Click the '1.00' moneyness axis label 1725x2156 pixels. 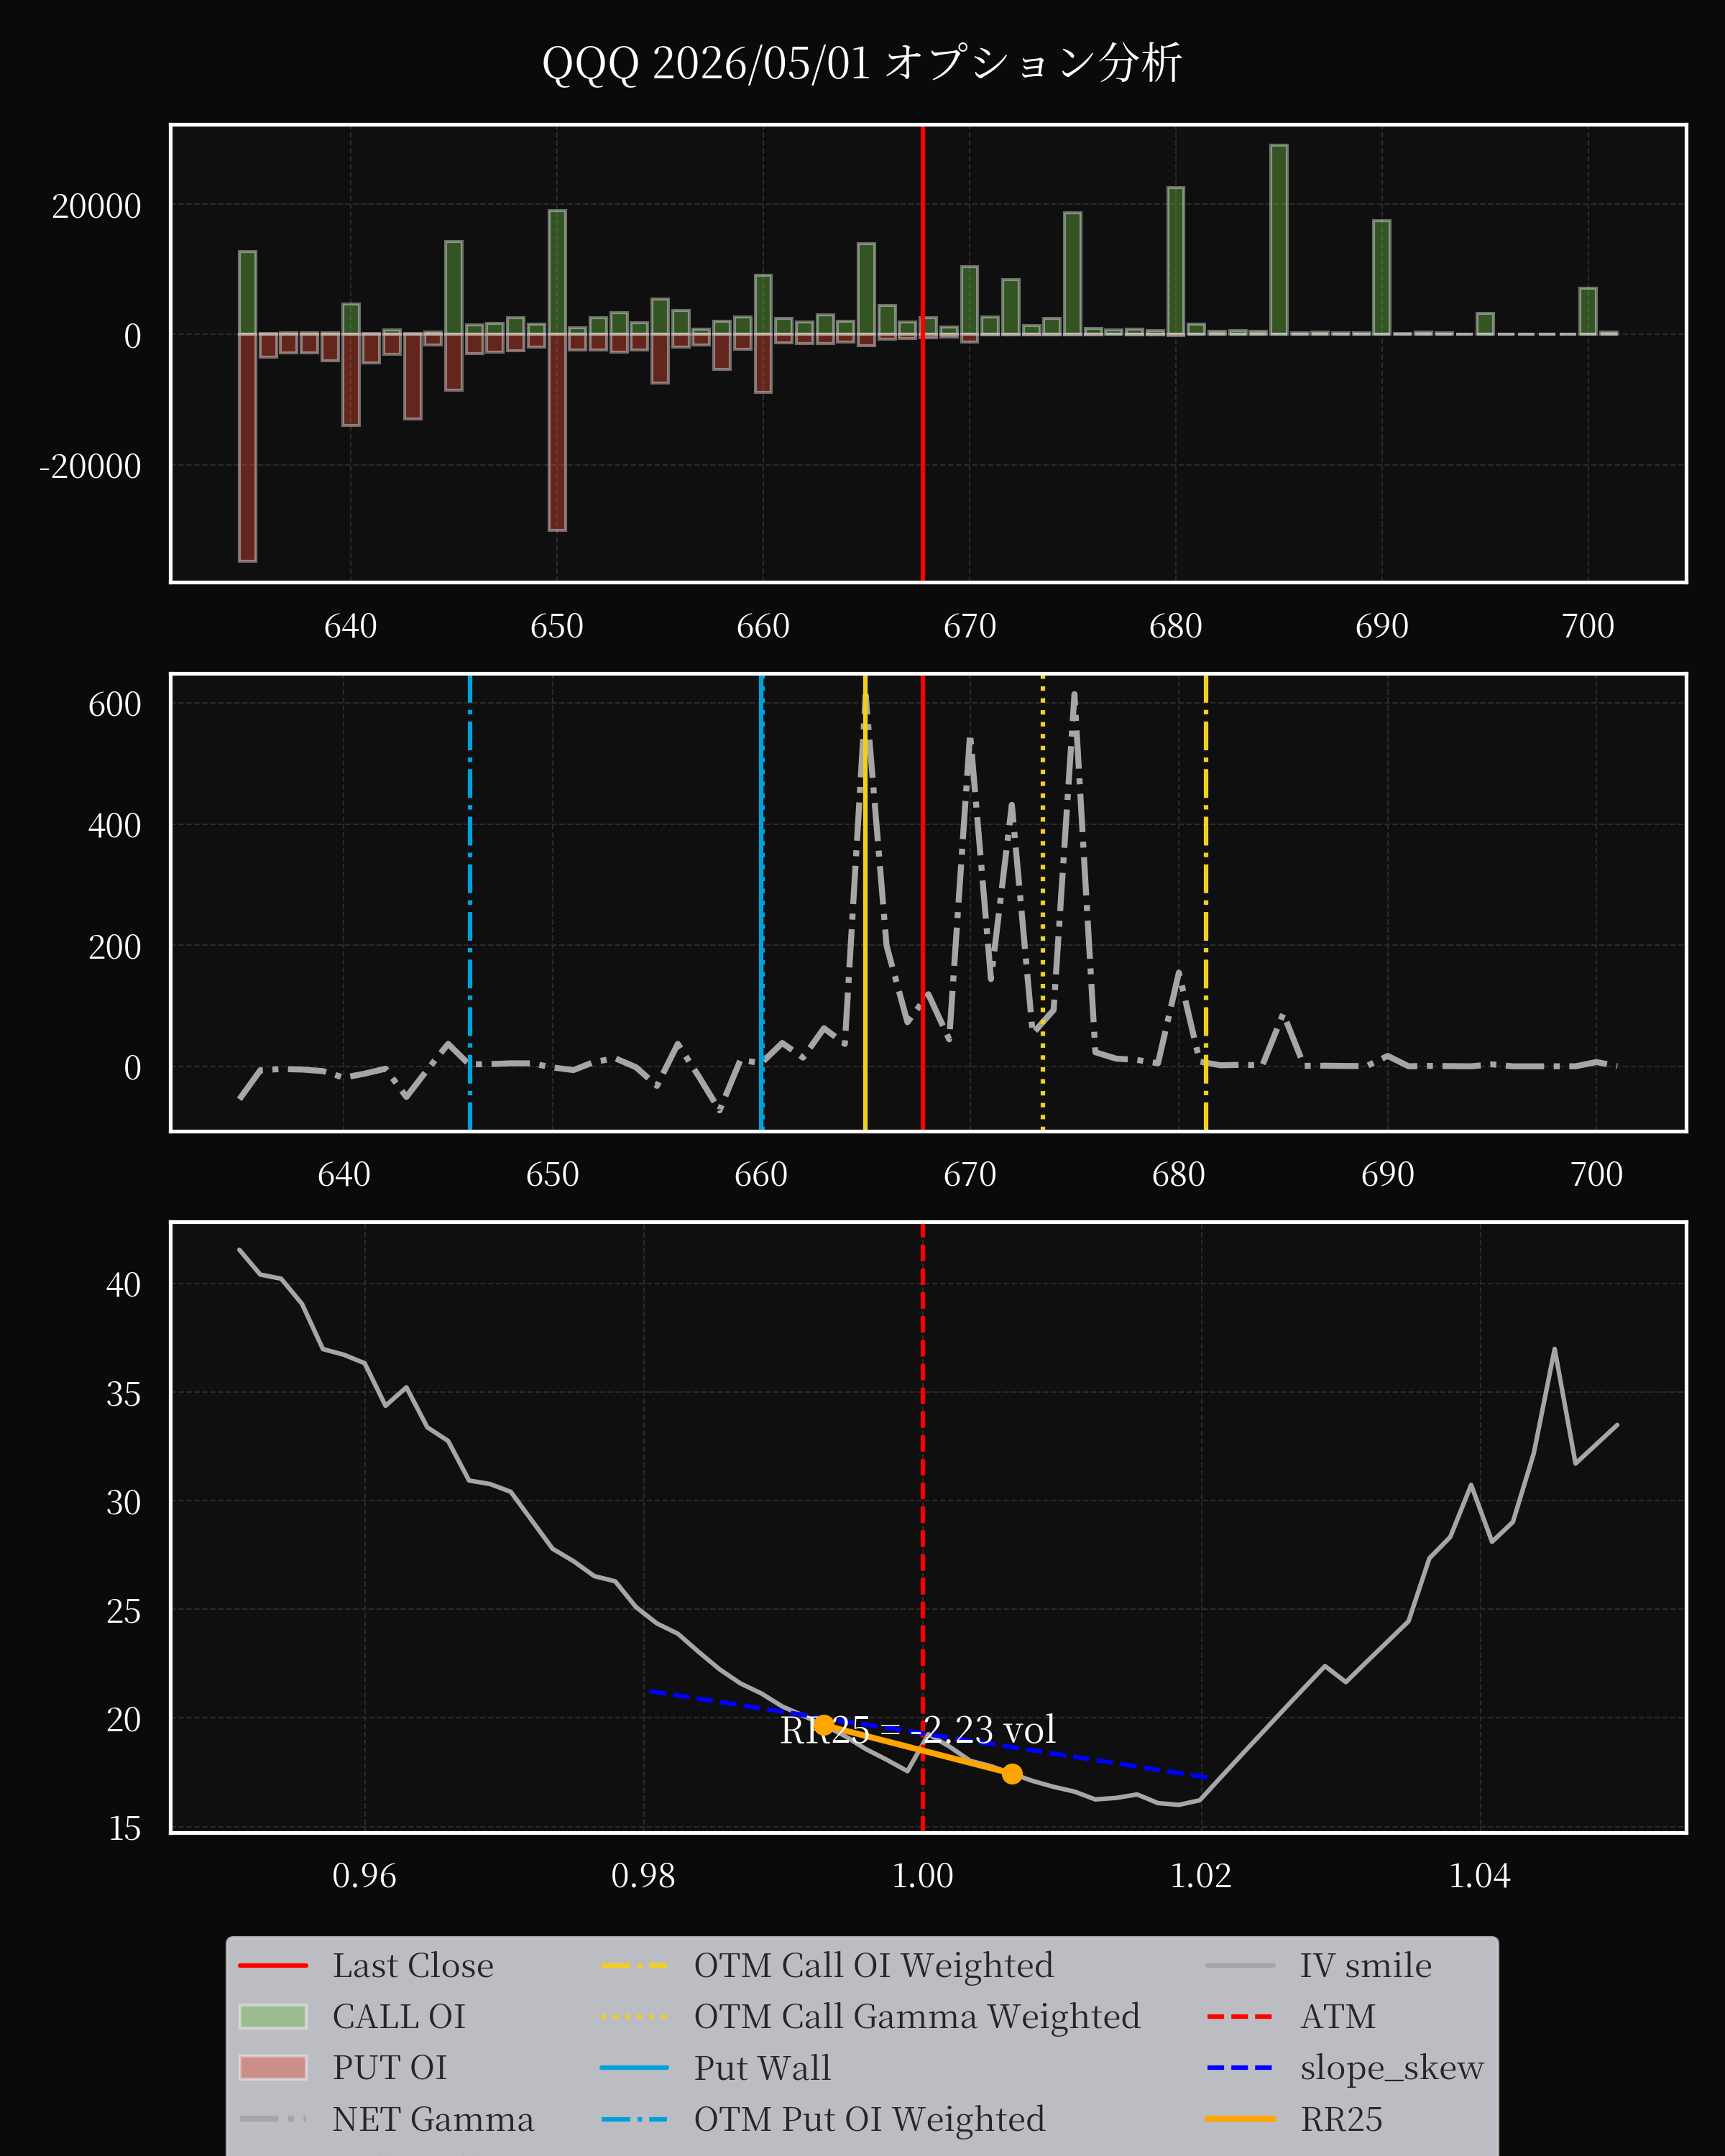pyautogui.click(x=922, y=1876)
